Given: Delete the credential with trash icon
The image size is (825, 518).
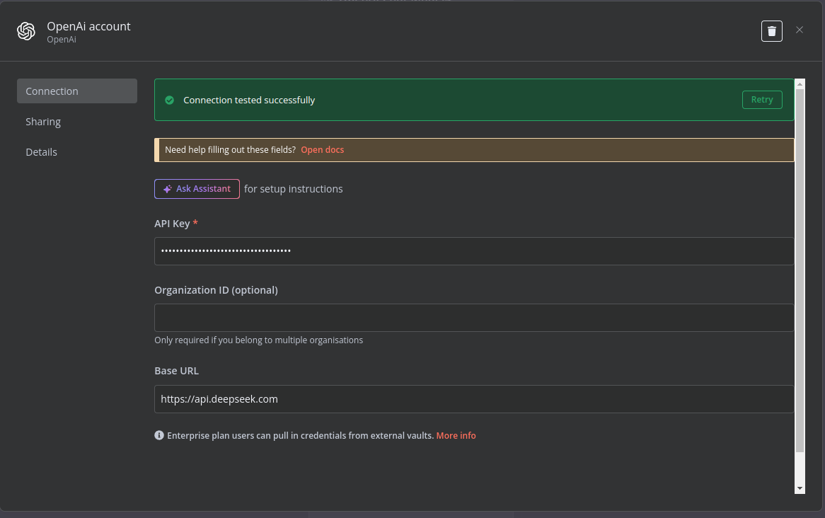Looking at the screenshot, I should coord(771,31).
